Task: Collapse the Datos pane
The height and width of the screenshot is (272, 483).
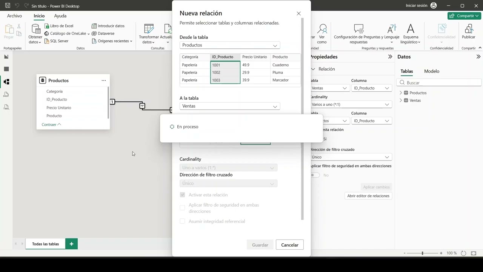Action: (x=478, y=57)
